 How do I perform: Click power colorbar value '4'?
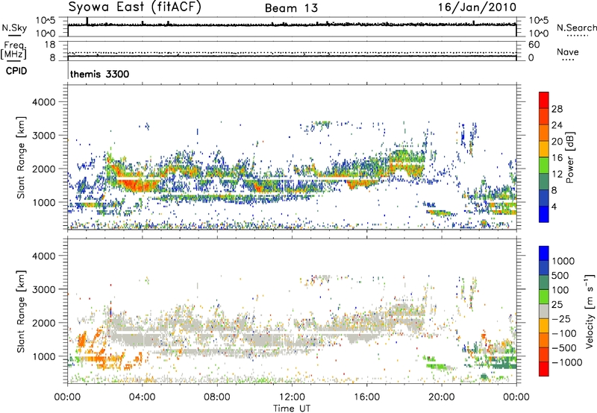pos(554,206)
